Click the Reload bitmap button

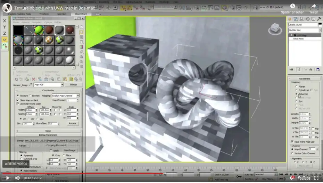click(x=23, y=146)
